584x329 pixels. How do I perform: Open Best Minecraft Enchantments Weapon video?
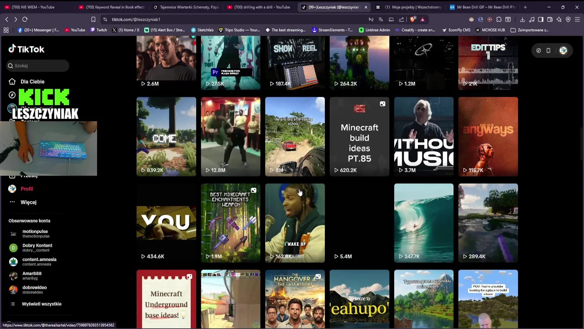(230, 223)
